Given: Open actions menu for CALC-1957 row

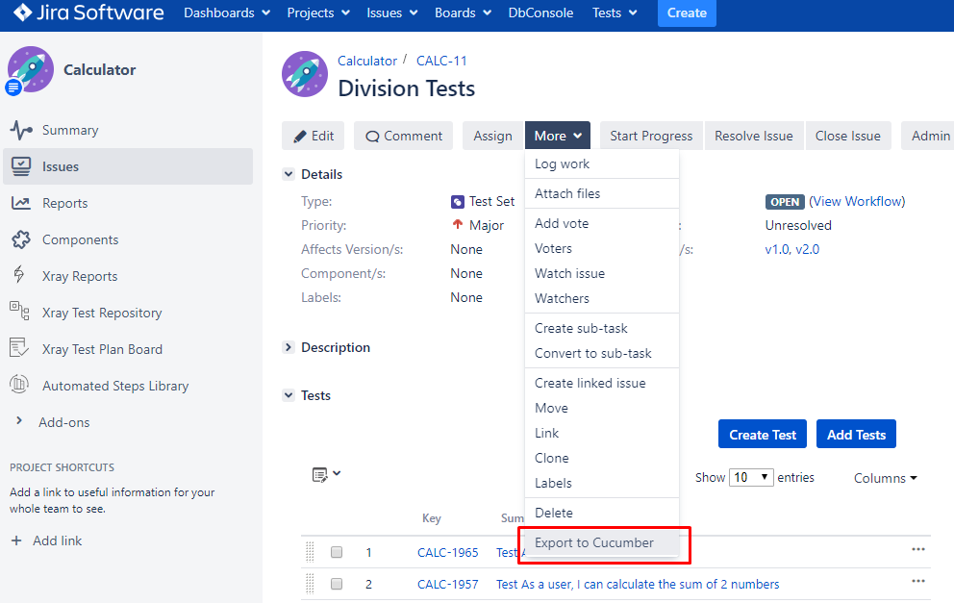Looking at the screenshot, I should tap(918, 581).
